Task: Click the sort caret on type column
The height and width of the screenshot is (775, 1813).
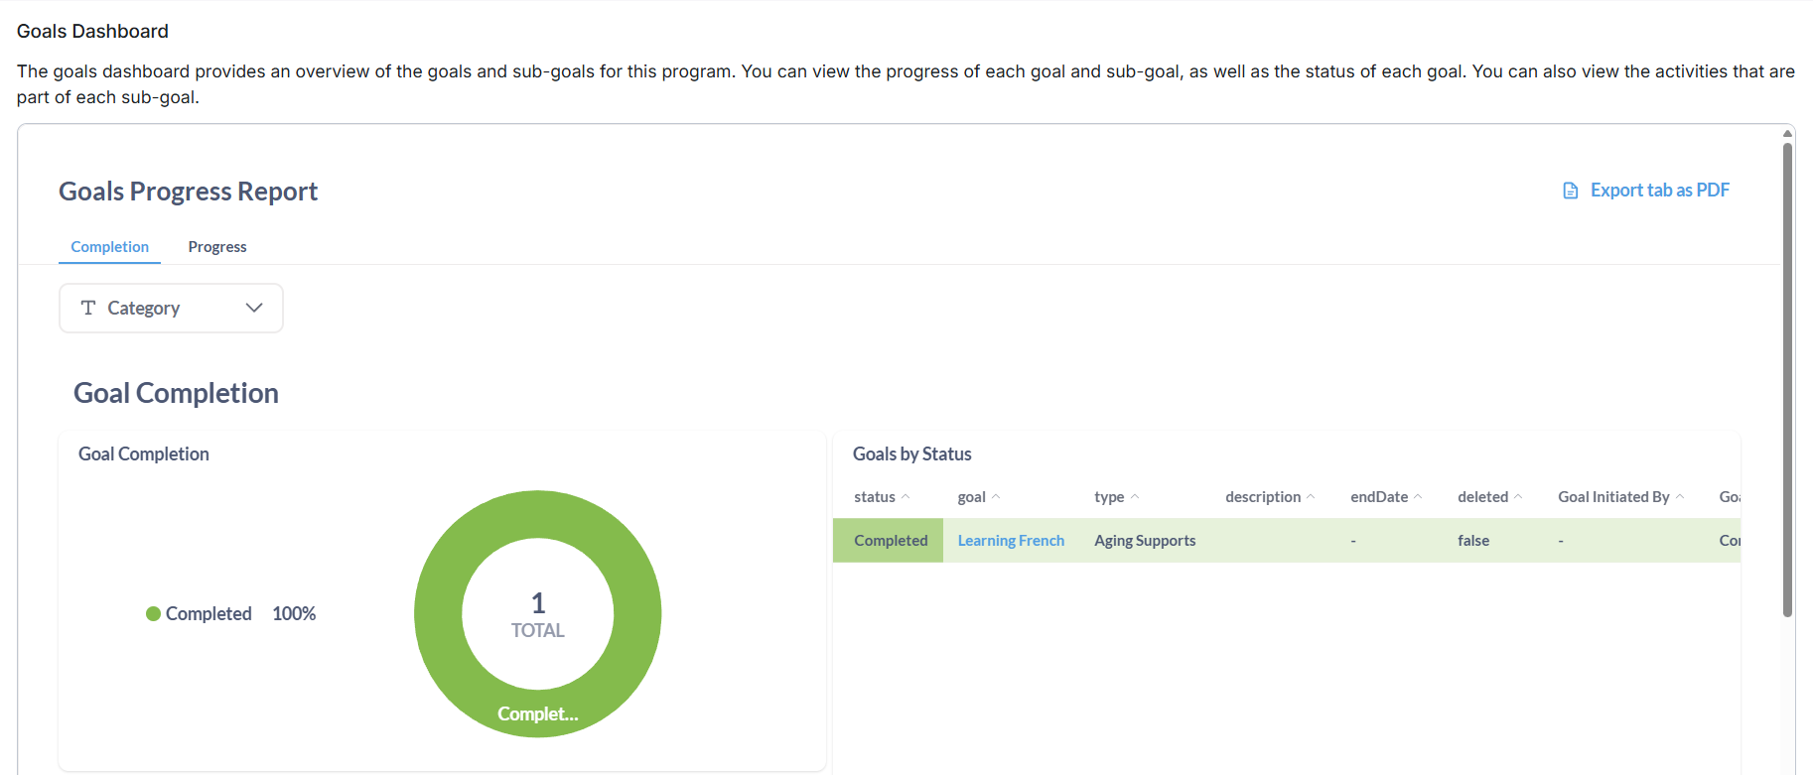Action: 1135,495
